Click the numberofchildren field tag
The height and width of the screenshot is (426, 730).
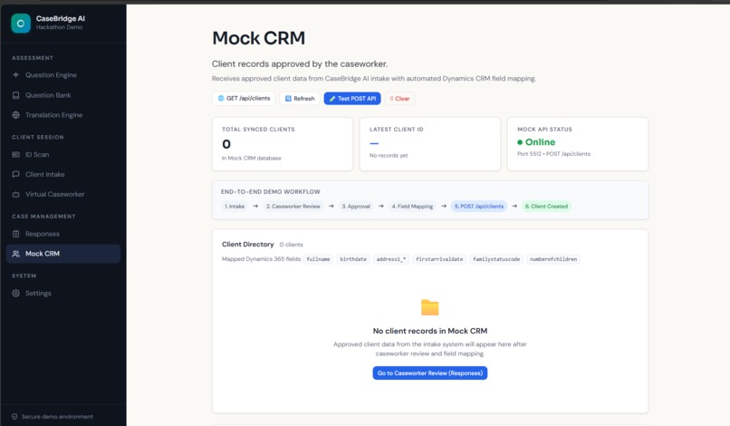click(553, 259)
